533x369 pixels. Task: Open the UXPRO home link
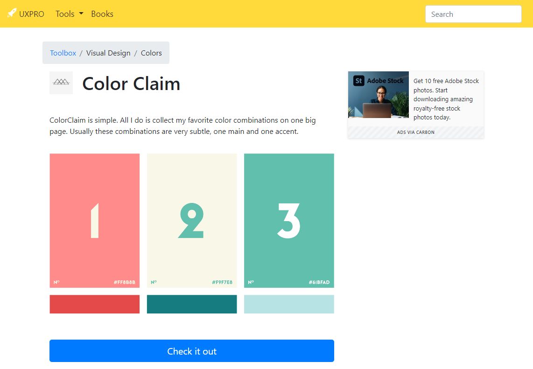26,14
